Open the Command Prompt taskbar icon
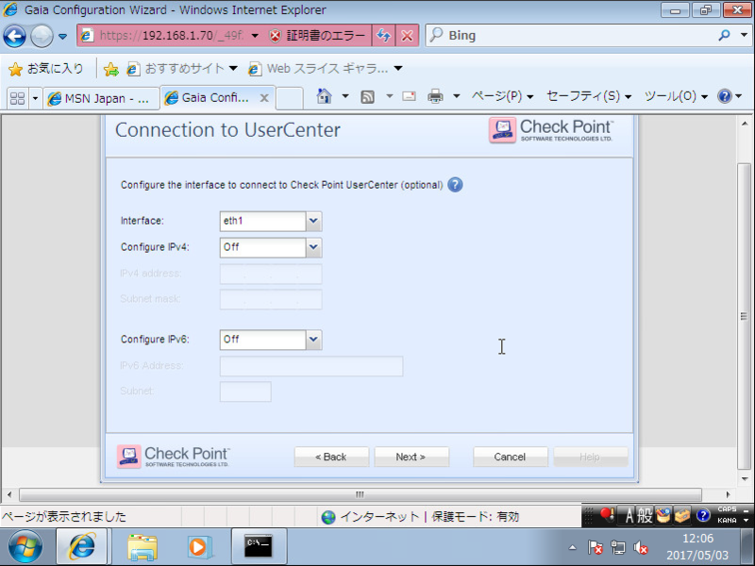The width and height of the screenshot is (755, 566). 259,547
